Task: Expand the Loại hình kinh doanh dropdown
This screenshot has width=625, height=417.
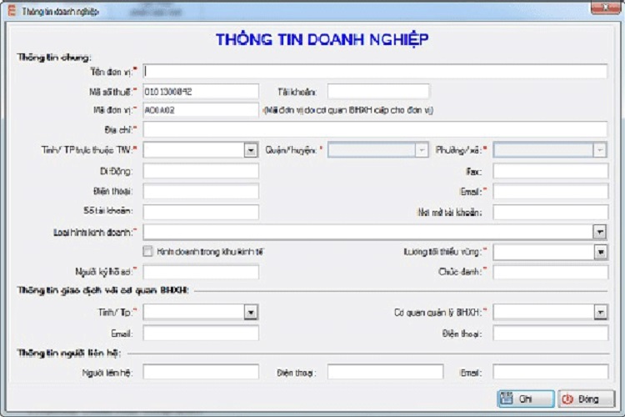Action: click(x=600, y=232)
